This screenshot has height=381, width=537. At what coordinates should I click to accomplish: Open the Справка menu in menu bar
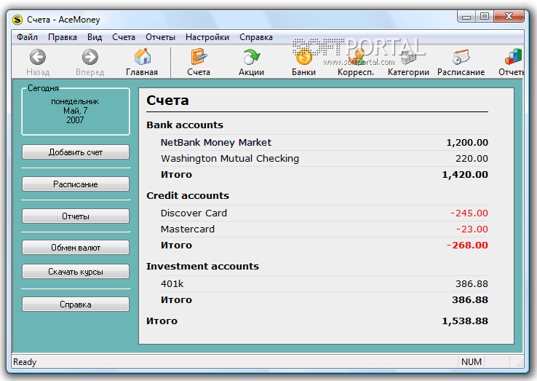256,37
